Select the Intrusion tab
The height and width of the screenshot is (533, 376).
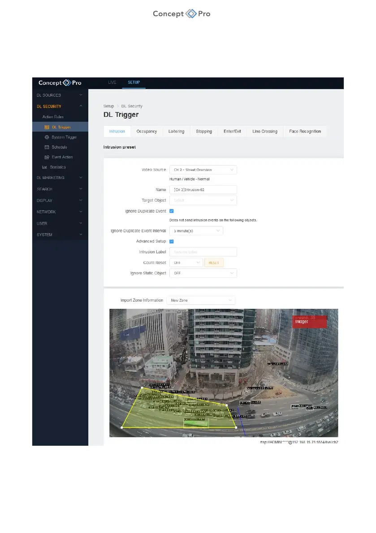pos(117,131)
